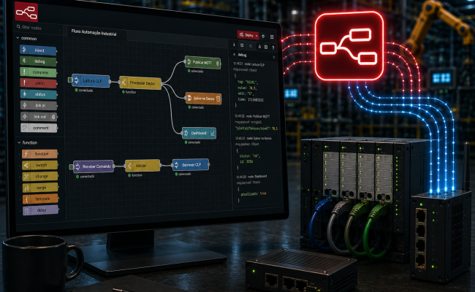Click function status under Processar Dados

(x=129, y=92)
